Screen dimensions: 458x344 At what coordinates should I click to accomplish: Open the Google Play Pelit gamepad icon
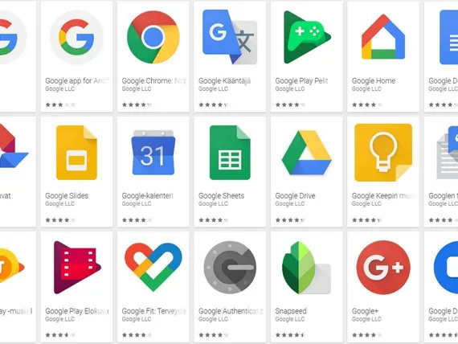[307, 37]
